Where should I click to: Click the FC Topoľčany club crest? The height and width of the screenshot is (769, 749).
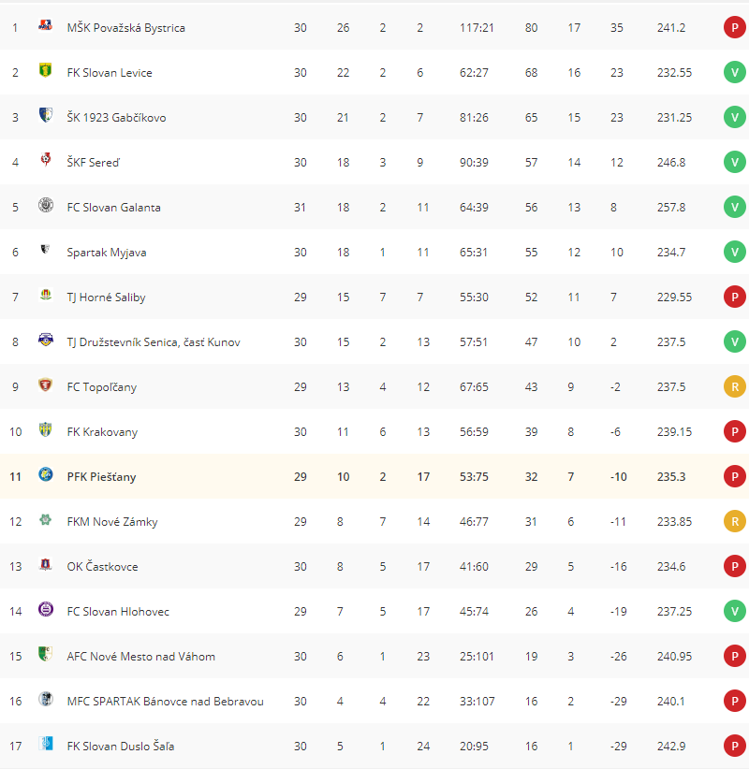pyautogui.click(x=45, y=384)
